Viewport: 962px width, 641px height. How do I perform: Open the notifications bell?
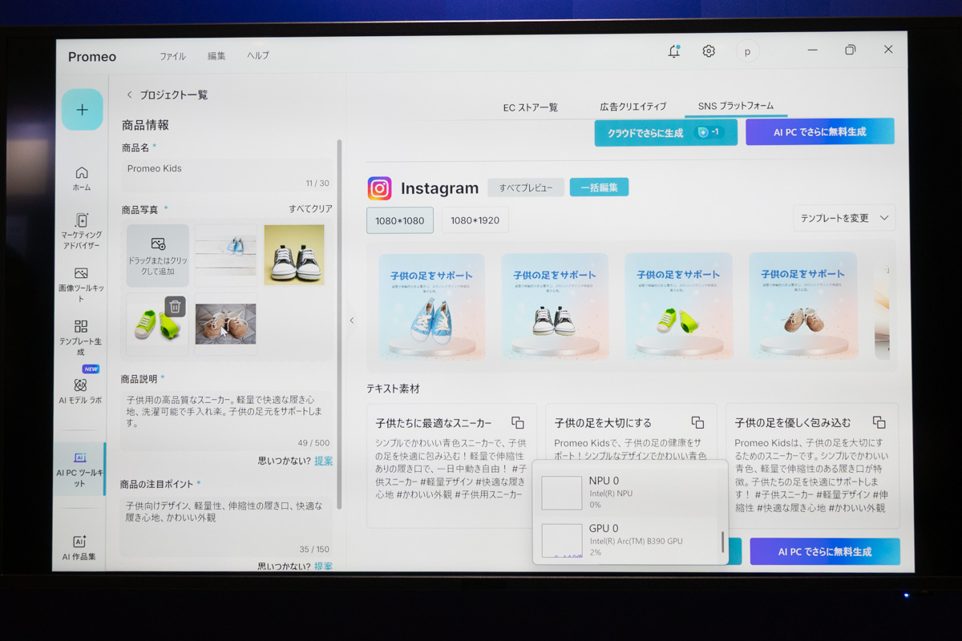[x=674, y=51]
